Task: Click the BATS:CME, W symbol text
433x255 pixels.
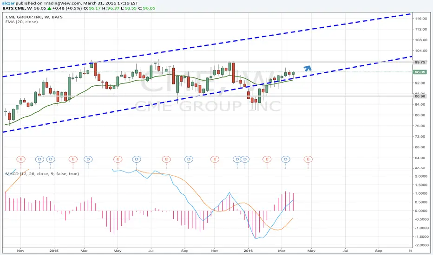Action: 17,8
